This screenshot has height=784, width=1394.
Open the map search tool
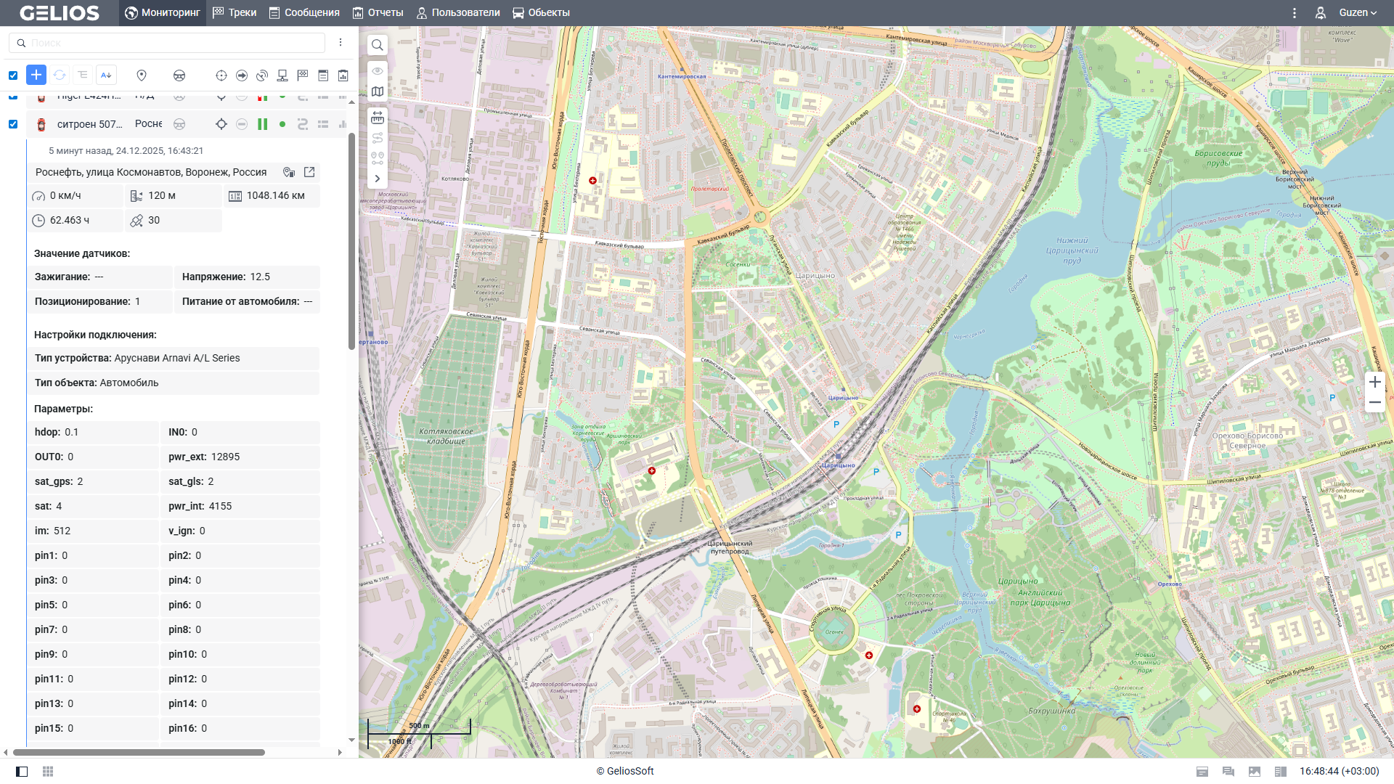pyautogui.click(x=378, y=45)
